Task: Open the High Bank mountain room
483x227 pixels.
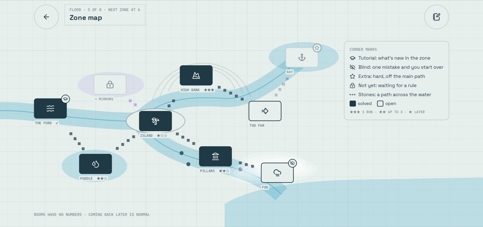Action: pyautogui.click(x=196, y=75)
